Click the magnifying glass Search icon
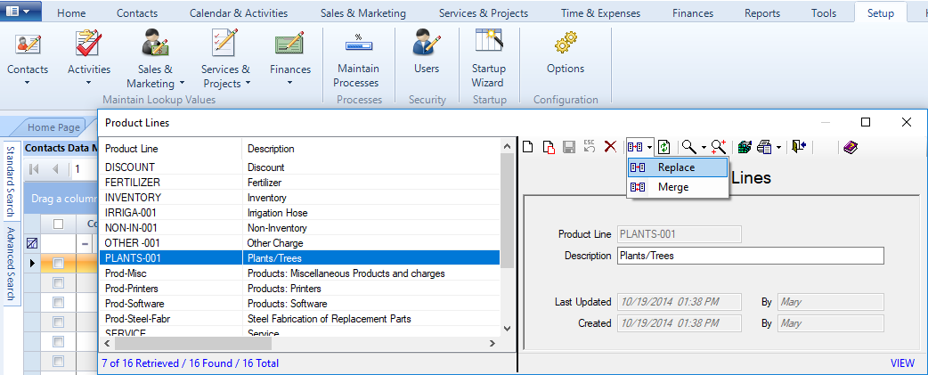Viewport: 928px width, 375px height. point(688,147)
